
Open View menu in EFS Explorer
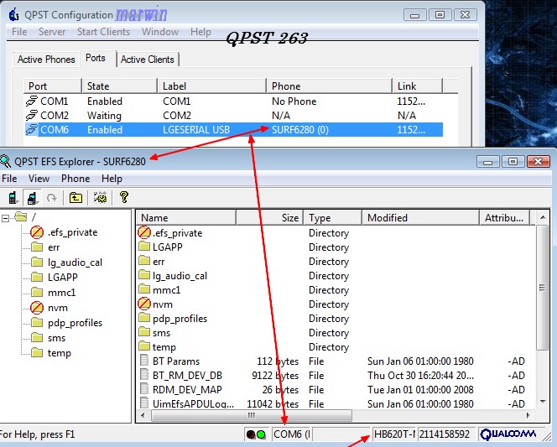point(39,179)
